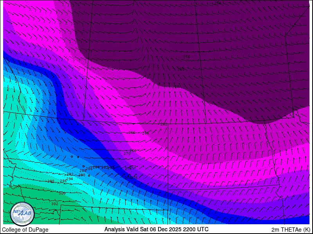
Task: Click the 260 contour label
Action: pos(176,87)
